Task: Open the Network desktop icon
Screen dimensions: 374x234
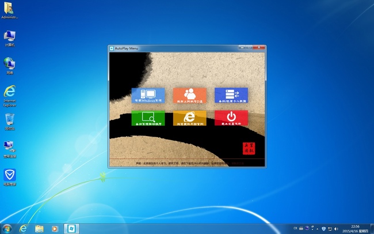Action: click(10, 66)
